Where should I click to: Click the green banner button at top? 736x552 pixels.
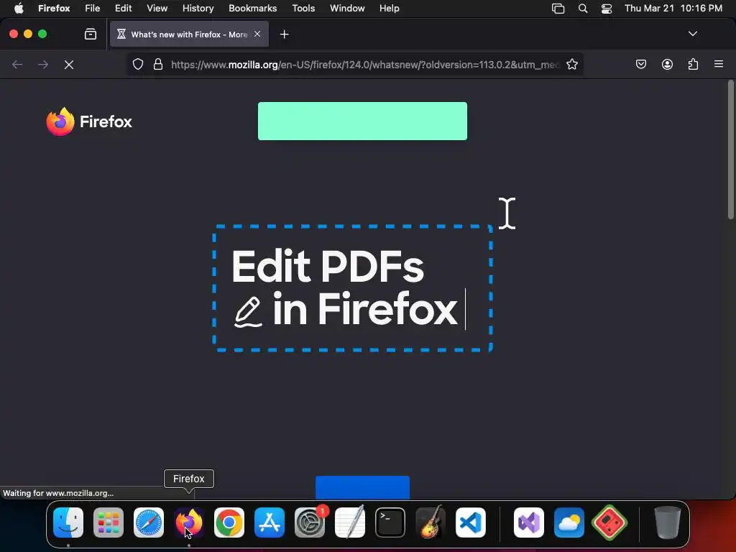coord(362,121)
